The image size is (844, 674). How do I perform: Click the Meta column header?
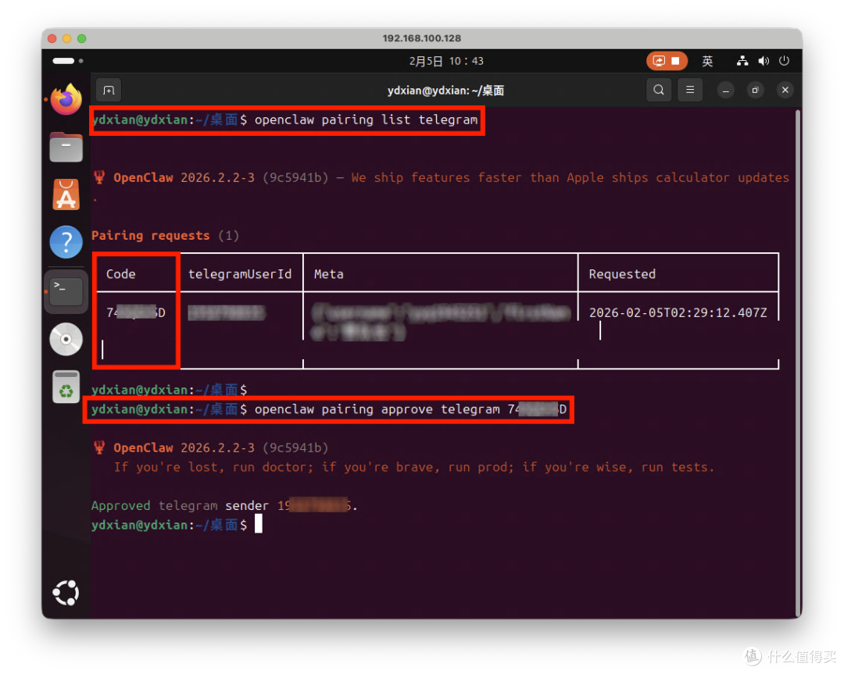coord(328,274)
